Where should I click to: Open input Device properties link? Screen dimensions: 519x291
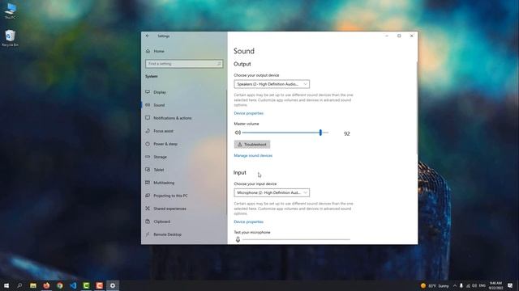[249, 221]
